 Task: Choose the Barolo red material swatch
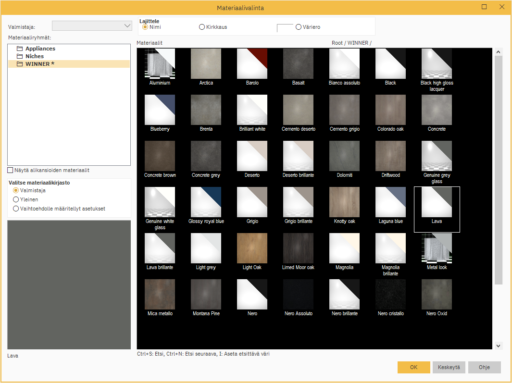pos(252,64)
